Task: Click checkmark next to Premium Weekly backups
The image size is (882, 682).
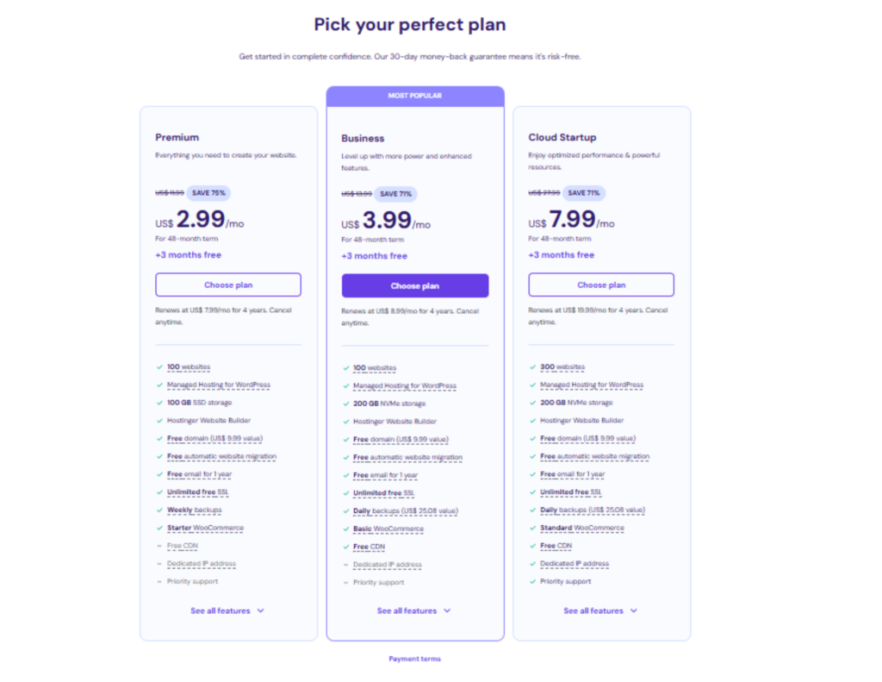Action: 159,510
